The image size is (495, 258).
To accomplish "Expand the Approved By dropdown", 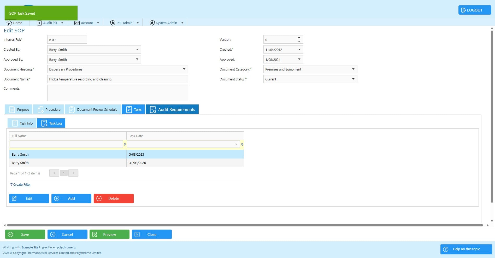I will coord(137,59).
